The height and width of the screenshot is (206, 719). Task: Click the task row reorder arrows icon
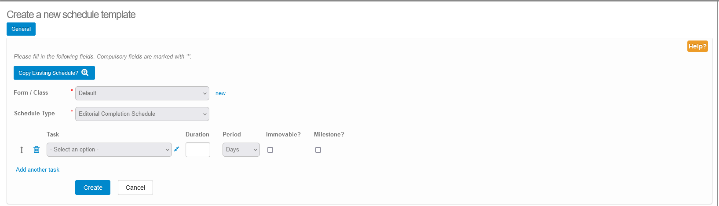pyautogui.click(x=22, y=150)
